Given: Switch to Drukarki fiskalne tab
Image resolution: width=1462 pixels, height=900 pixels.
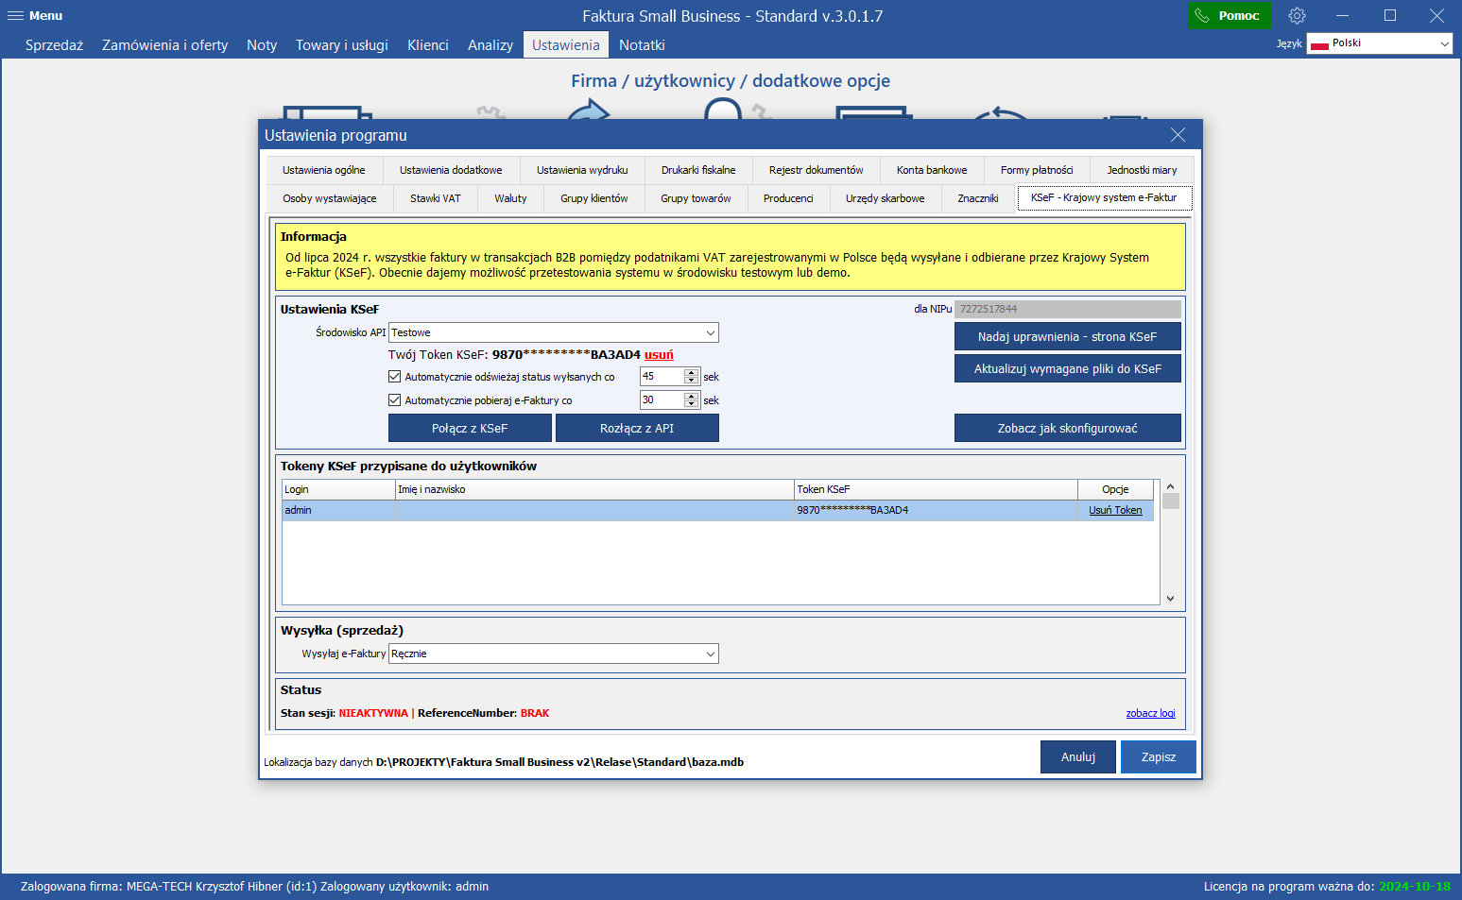Looking at the screenshot, I should [x=698, y=170].
